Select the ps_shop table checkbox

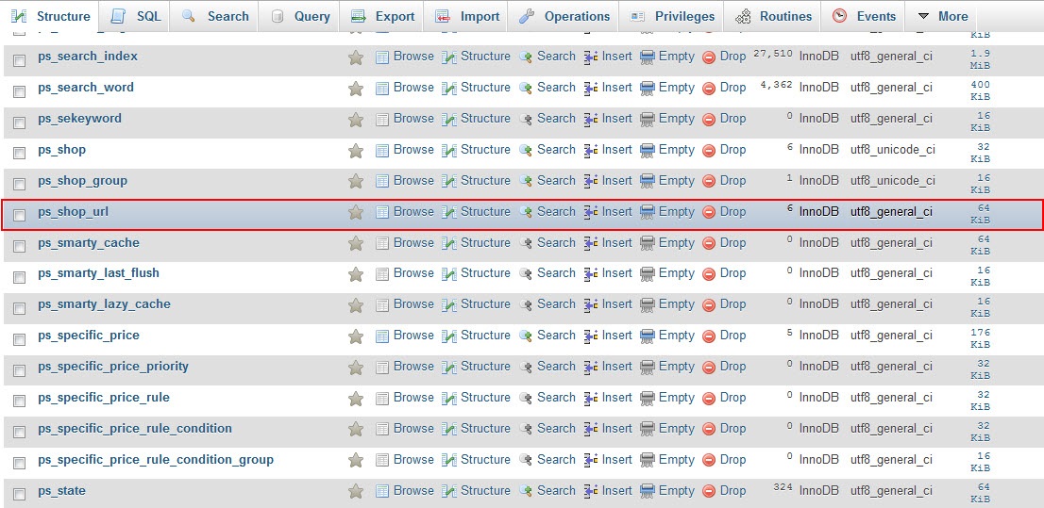pos(19,153)
